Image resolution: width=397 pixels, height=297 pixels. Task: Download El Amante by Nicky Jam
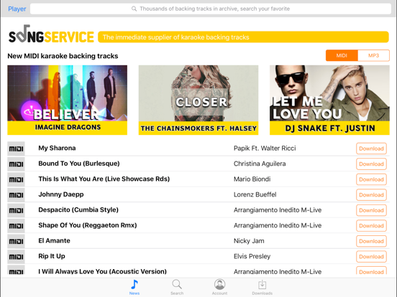pos(371,241)
